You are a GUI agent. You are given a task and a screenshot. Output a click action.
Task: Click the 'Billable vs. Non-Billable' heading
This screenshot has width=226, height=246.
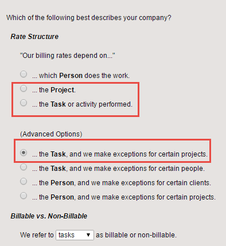pyautogui.click(x=49, y=216)
